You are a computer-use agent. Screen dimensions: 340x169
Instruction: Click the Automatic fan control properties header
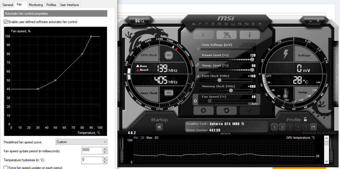pyautogui.click(x=55, y=14)
